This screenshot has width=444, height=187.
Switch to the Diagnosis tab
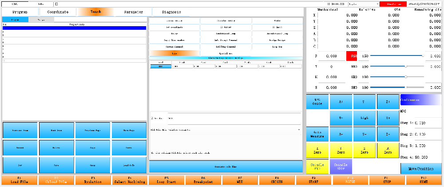171,12
